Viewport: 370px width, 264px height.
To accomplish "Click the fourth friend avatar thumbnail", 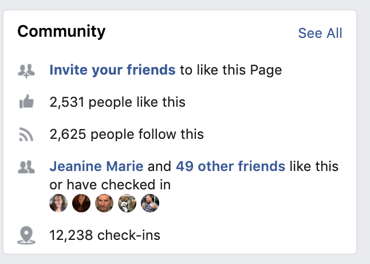I will [127, 203].
